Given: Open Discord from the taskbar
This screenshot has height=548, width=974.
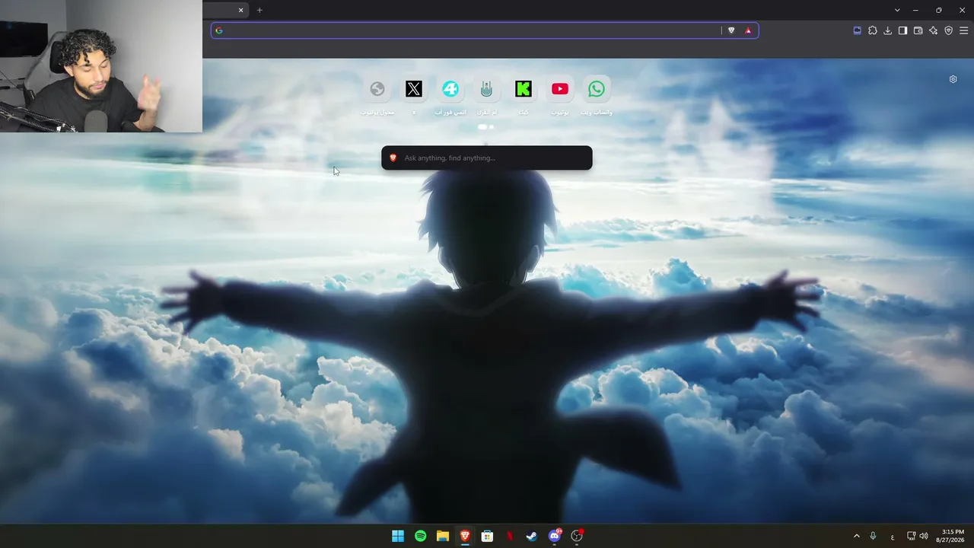Looking at the screenshot, I should (555, 536).
